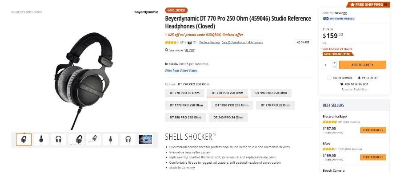Open the Write a Review link

point(209,42)
